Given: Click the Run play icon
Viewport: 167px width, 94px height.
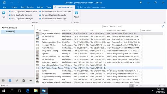Looking at the screenshot, I should coord(3,13).
